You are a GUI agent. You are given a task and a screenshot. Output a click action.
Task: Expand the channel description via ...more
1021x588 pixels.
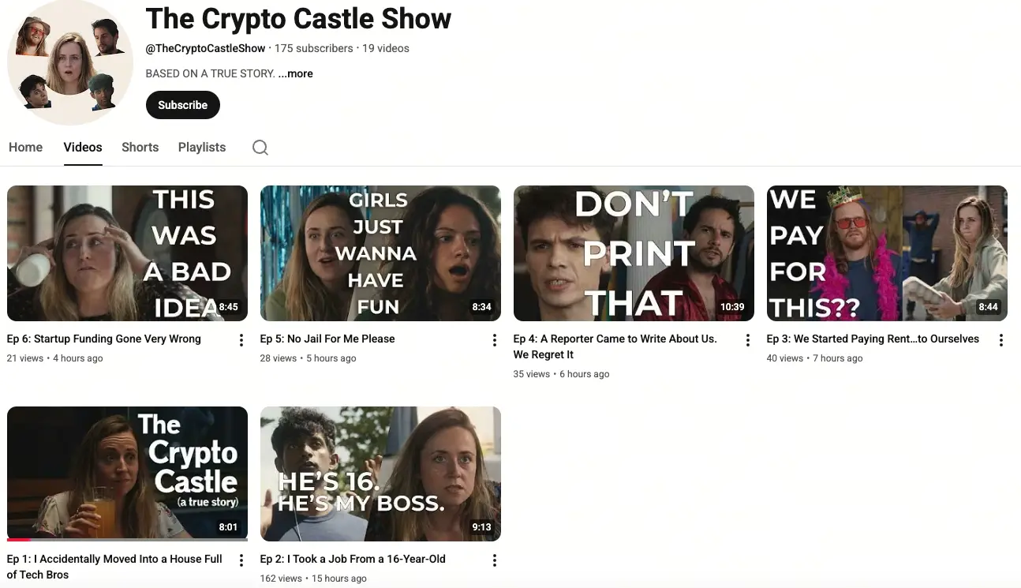295,73
